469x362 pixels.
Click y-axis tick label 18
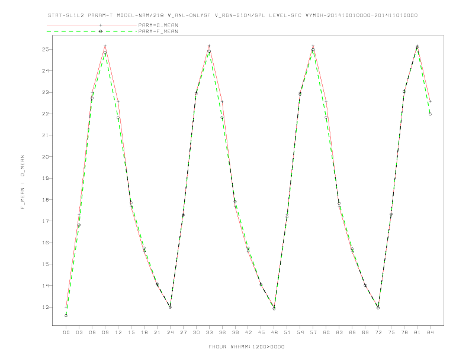(45, 200)
